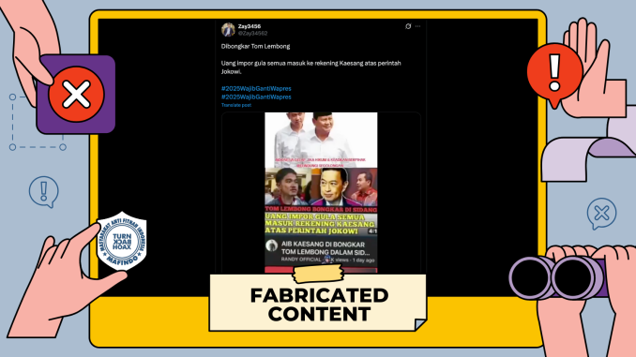Open first #2025WajibGantiWapres hashtag
The image size is (636, 357).
[256, 88]
